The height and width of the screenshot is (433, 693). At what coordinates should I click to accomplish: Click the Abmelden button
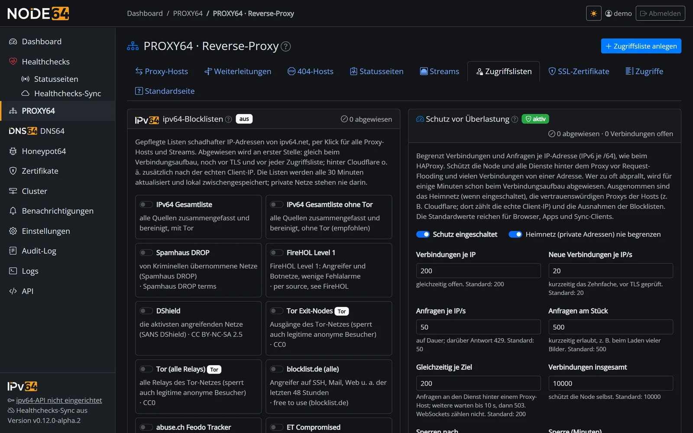tap(660, 13)
